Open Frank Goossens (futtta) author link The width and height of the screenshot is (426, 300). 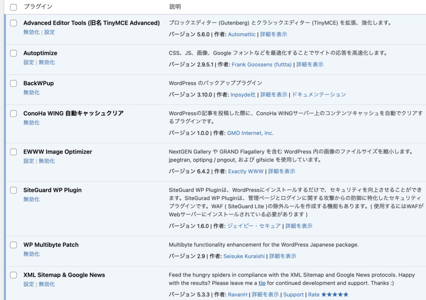pyautogui.click(x=262, y=64)
